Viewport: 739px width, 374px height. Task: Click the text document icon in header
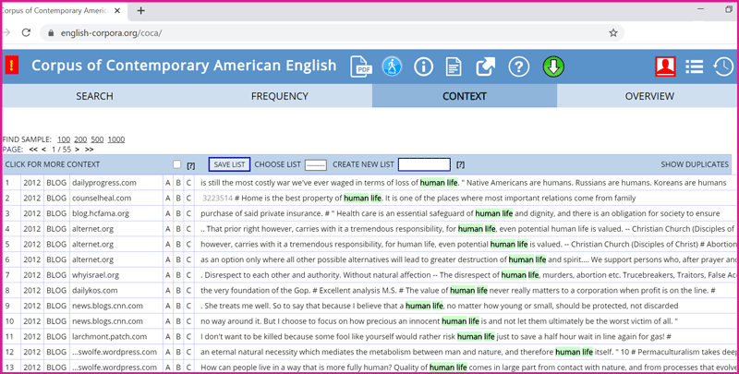(x=454, y=66)
